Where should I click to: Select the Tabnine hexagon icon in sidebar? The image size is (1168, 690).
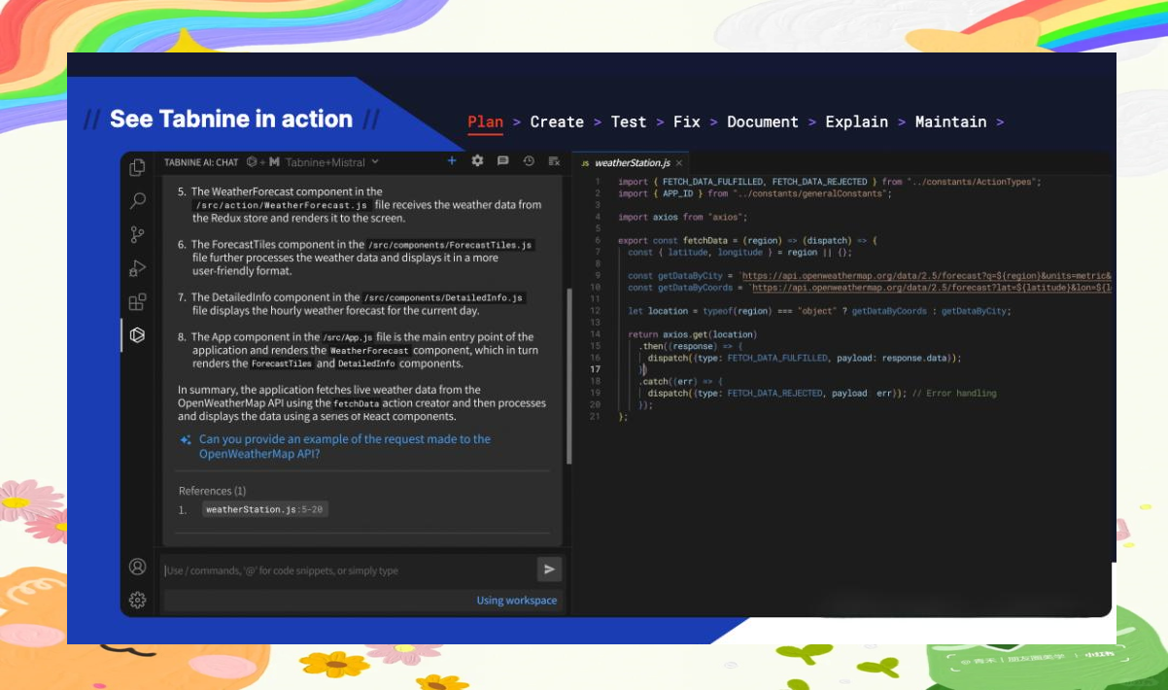[137, 335]
